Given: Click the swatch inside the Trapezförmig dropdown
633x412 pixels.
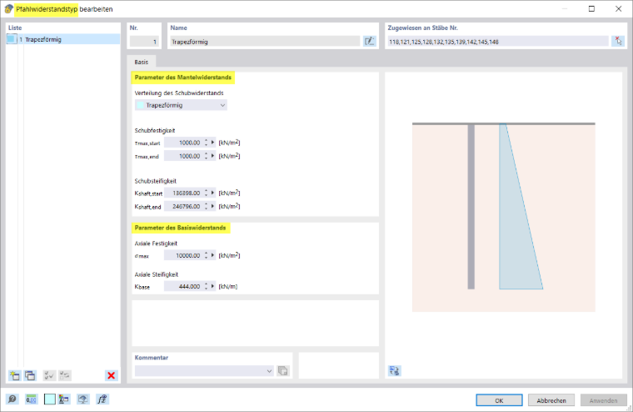Looking at the screenshot, I should coord(140,105).
